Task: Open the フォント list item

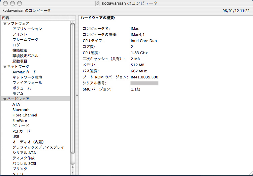Action: pos(20,34)
